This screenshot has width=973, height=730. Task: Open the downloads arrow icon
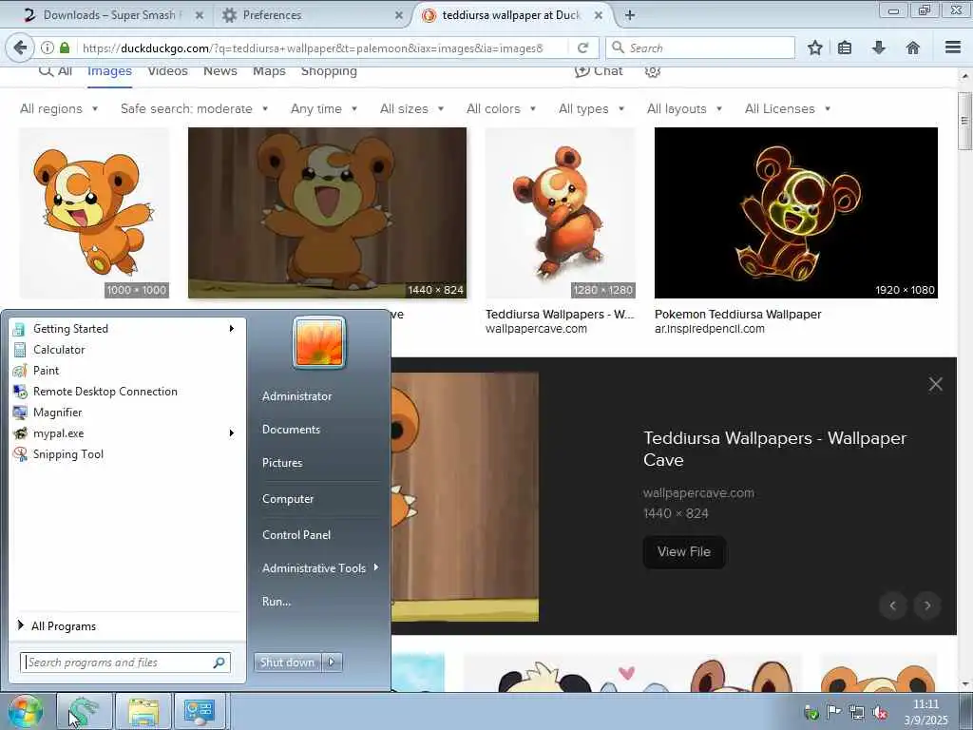879,48
